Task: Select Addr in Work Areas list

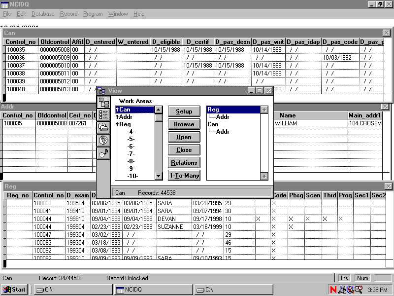Action: (126, 117)
